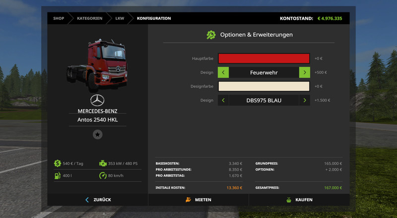Go to SHOP breadcrumb
The width and height of the screenshot is (397, 218).
tap(59, 18)
